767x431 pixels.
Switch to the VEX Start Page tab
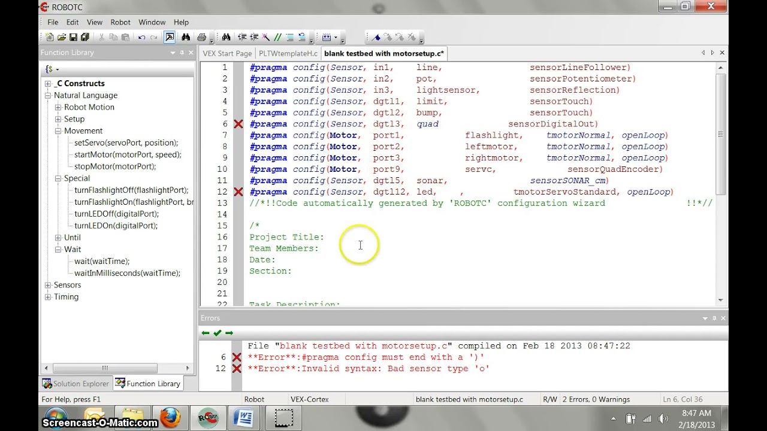(227, 53)
